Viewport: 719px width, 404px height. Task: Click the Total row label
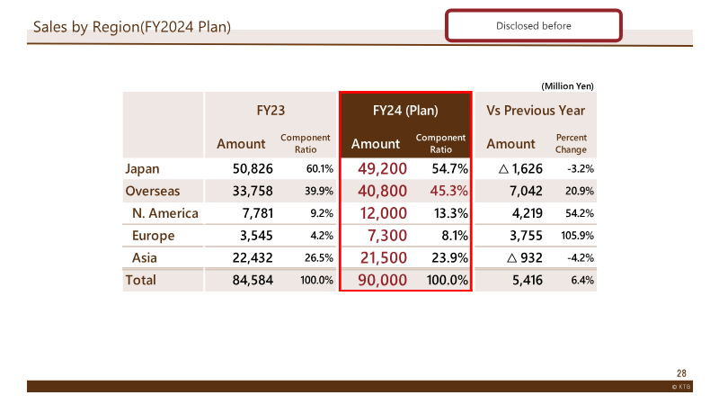(141, 280)
